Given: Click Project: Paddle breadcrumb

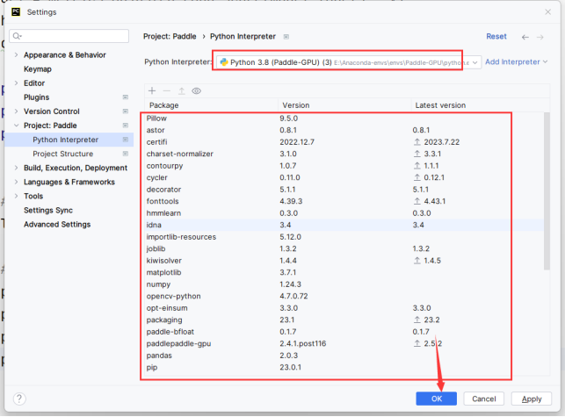Looking at the screenshot, I should point(170,36).
